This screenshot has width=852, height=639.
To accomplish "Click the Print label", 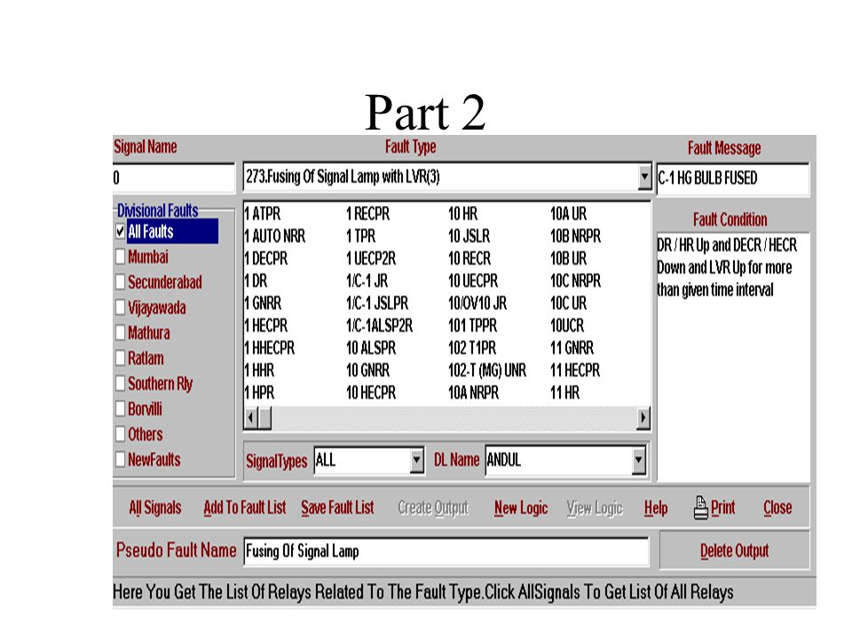I will tap(722, 508).
